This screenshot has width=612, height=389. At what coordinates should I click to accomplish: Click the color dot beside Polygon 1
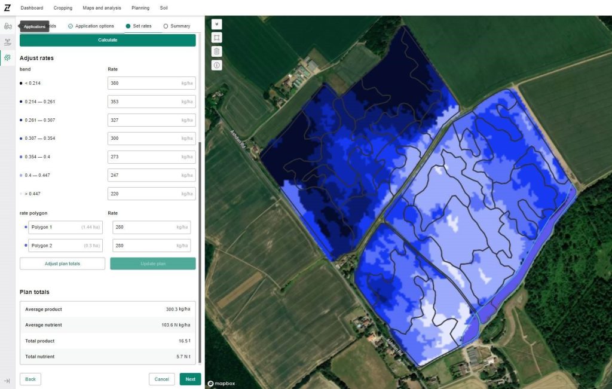[x=26, y=227]
